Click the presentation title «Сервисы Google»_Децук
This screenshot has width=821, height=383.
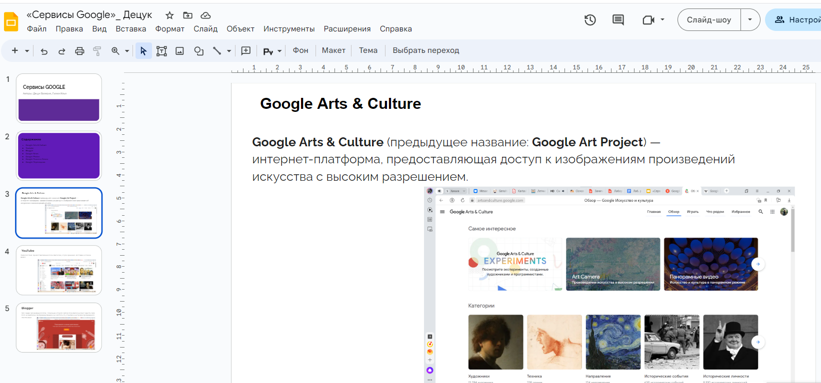pos(89,15)
